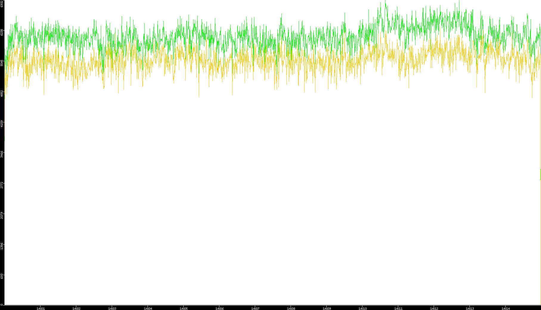Image resolution: width=541 pixels, height=310 pixels.
Task: Select the 6238 vertical axis label
Action: pos(2,32)
